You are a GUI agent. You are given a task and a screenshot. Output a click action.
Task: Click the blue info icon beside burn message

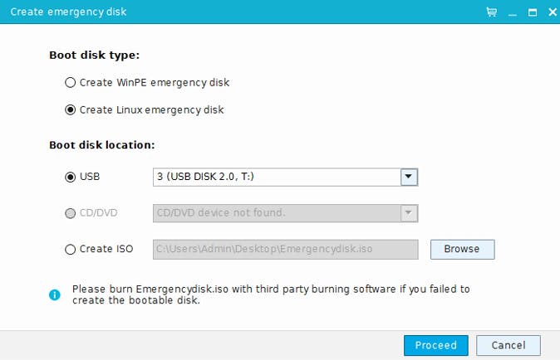pos(55,294)
